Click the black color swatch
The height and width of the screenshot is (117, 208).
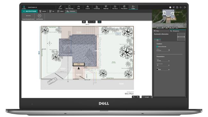pyautogui.click(x=157, y=69)
